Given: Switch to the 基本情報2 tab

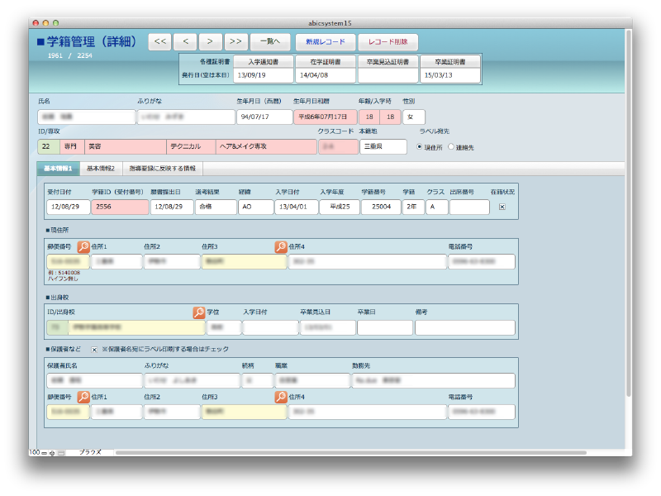Looking at the screenshot, I should [101, 168].
